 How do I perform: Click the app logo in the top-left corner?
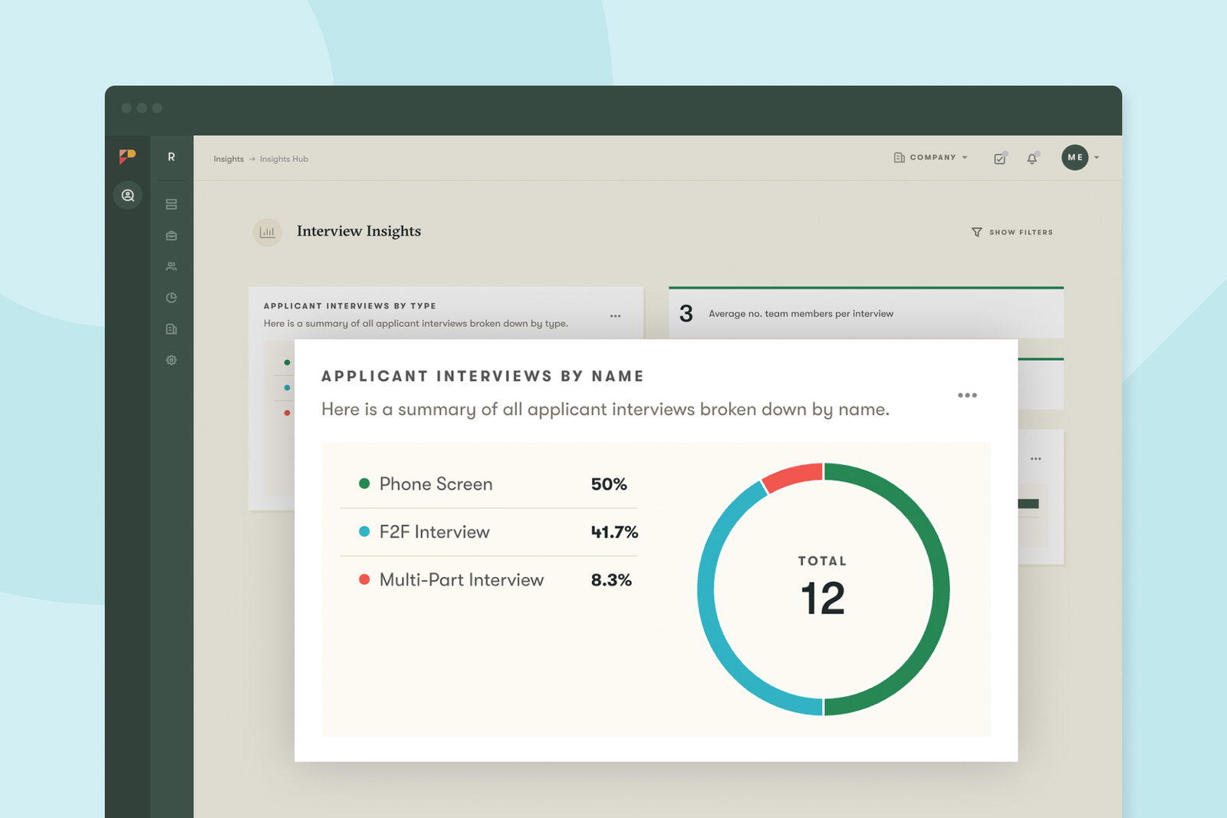pyautogui.click(x=127, y=157)
